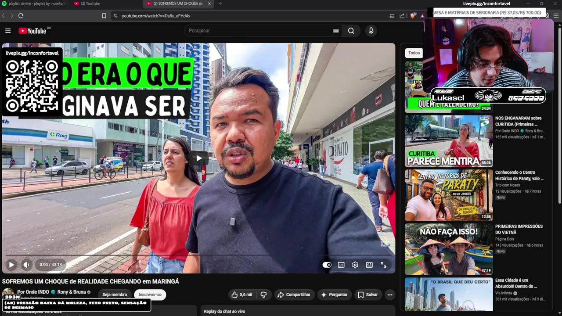
Task: Click title NOS ENGANARAM sobre CURITIBA
Action: coord(518,121)
